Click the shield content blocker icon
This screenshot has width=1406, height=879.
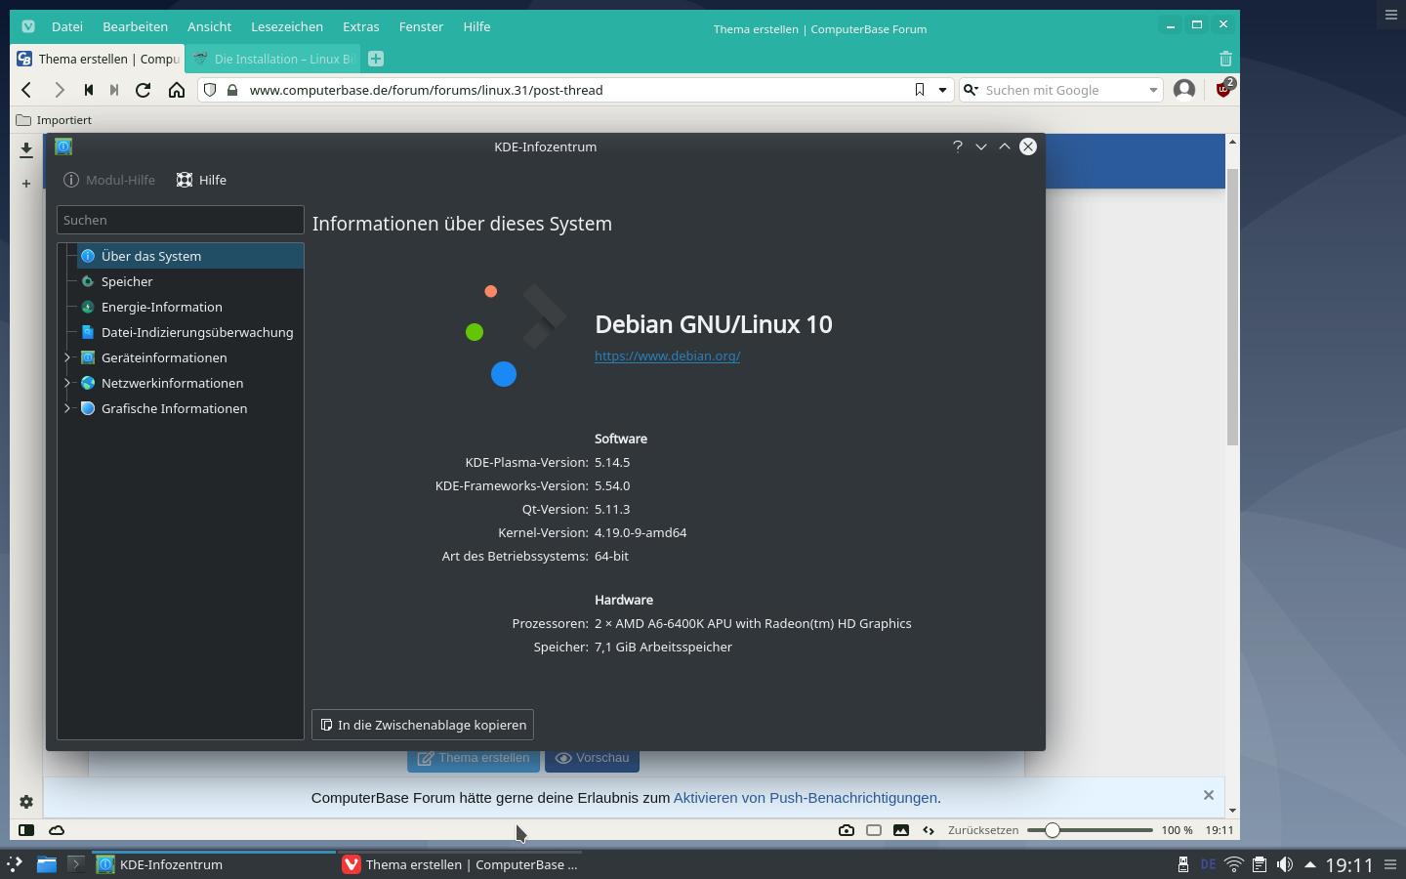pyautogui.click(x=210, y=90)
